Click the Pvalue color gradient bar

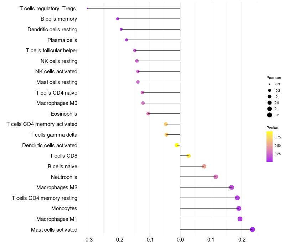click(x=269, y=147)
